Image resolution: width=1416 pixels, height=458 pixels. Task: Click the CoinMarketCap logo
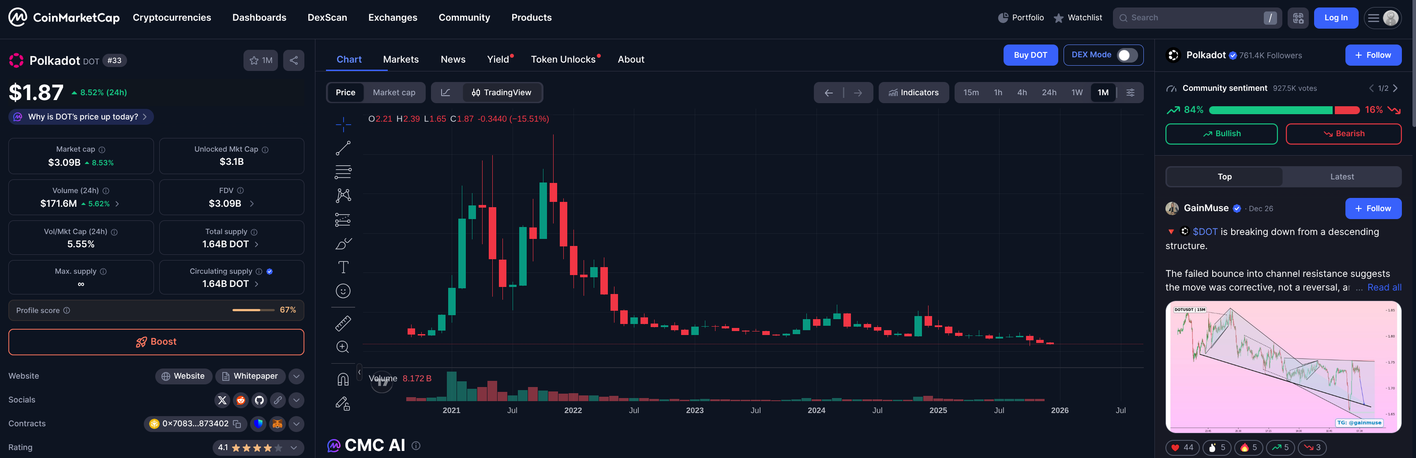[64, 18]
